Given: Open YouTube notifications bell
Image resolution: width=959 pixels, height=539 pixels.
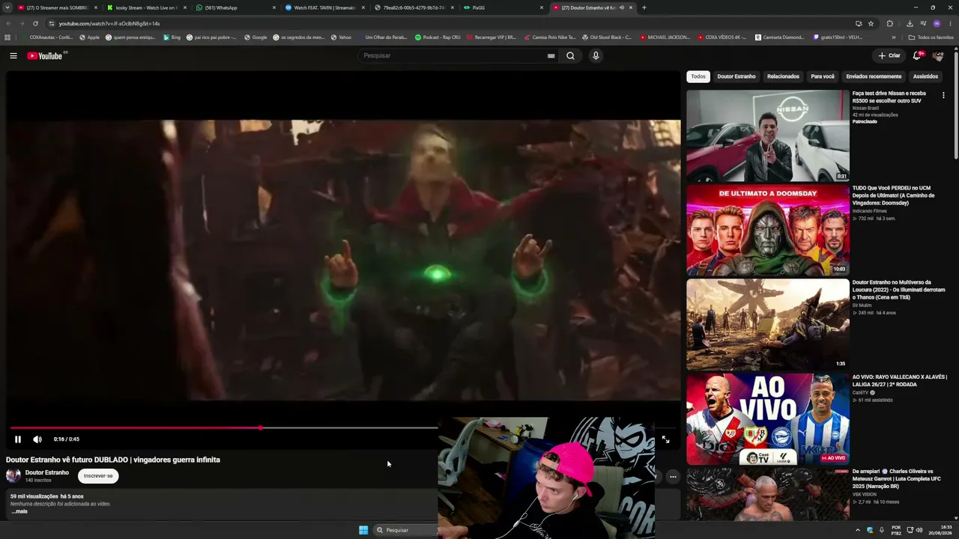Looking at the screenshot, I should tap(917, 55).
